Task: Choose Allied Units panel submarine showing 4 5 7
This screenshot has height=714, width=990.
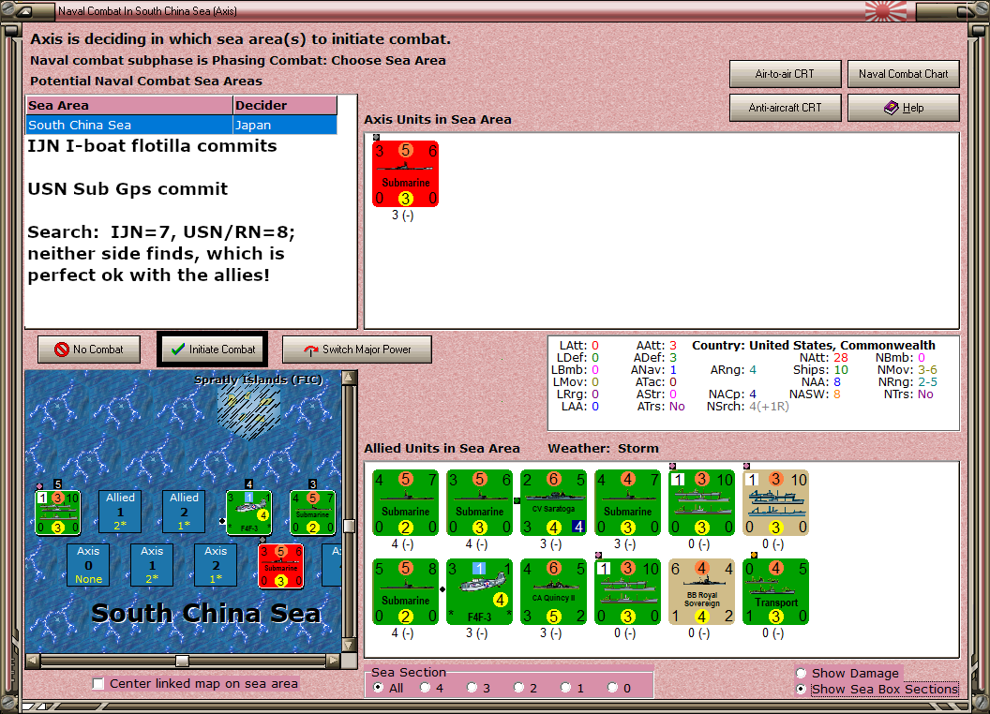Action: 405,502
